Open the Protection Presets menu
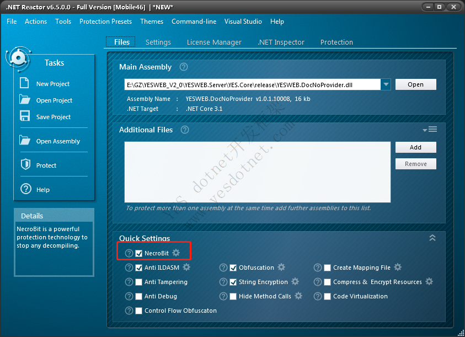The image size is (465, 337). tap(105, 22)
